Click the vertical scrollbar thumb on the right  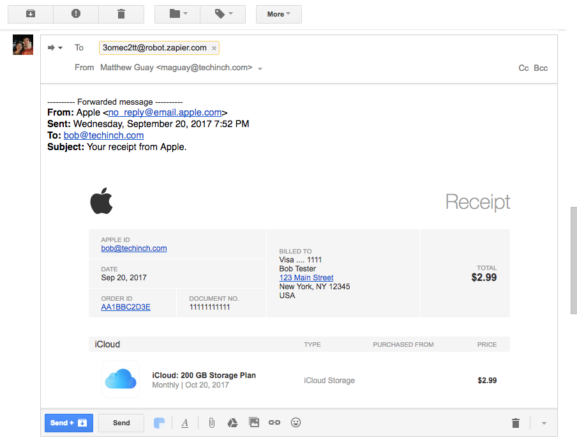574,261
